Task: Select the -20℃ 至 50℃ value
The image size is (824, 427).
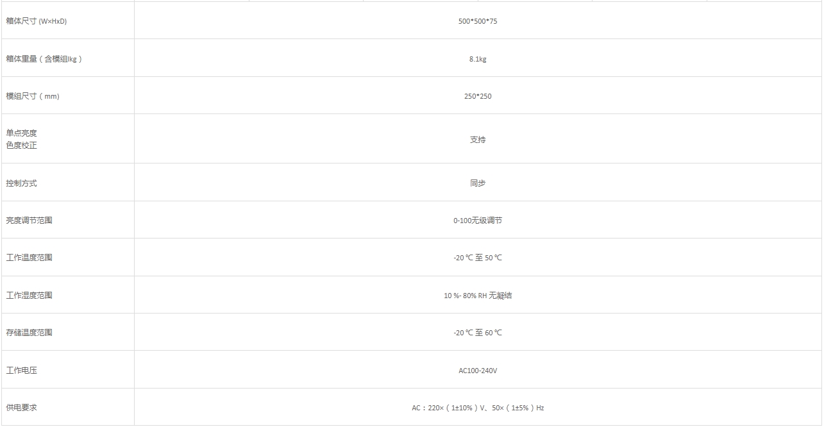Action: 478,258
